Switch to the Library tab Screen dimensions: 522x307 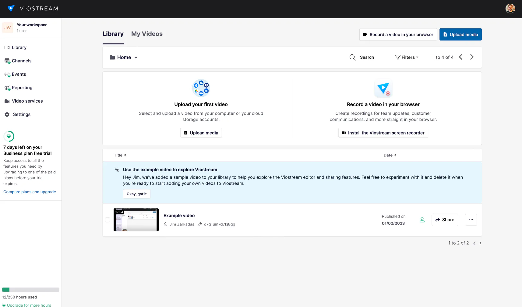pyautogui.click(x=113, y=34)
